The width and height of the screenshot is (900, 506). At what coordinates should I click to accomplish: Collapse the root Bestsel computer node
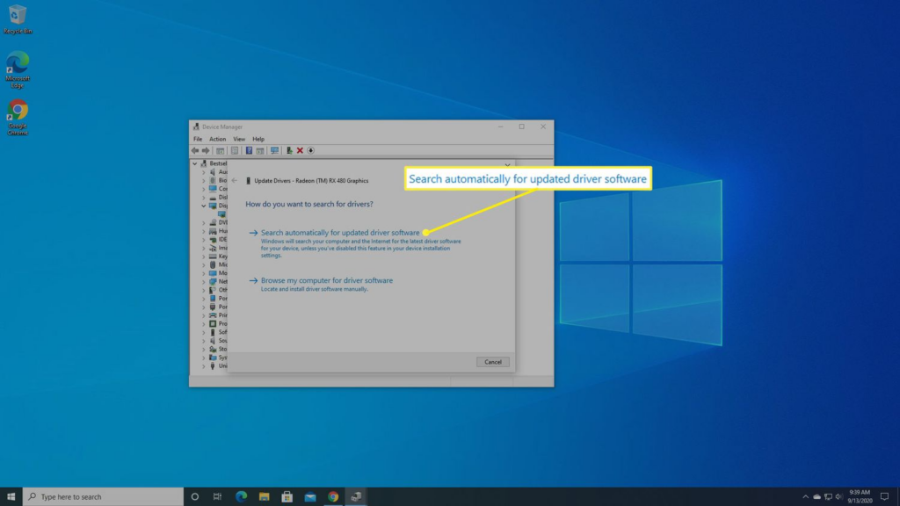[195, 163]
